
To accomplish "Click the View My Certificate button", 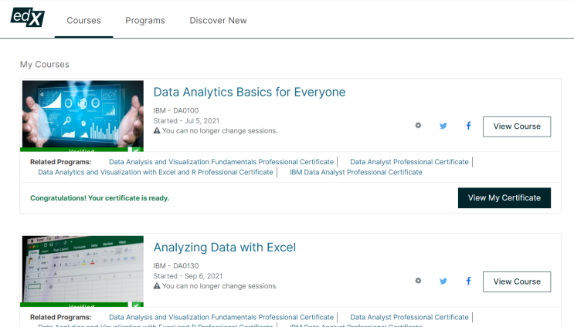I will (504, 197).
